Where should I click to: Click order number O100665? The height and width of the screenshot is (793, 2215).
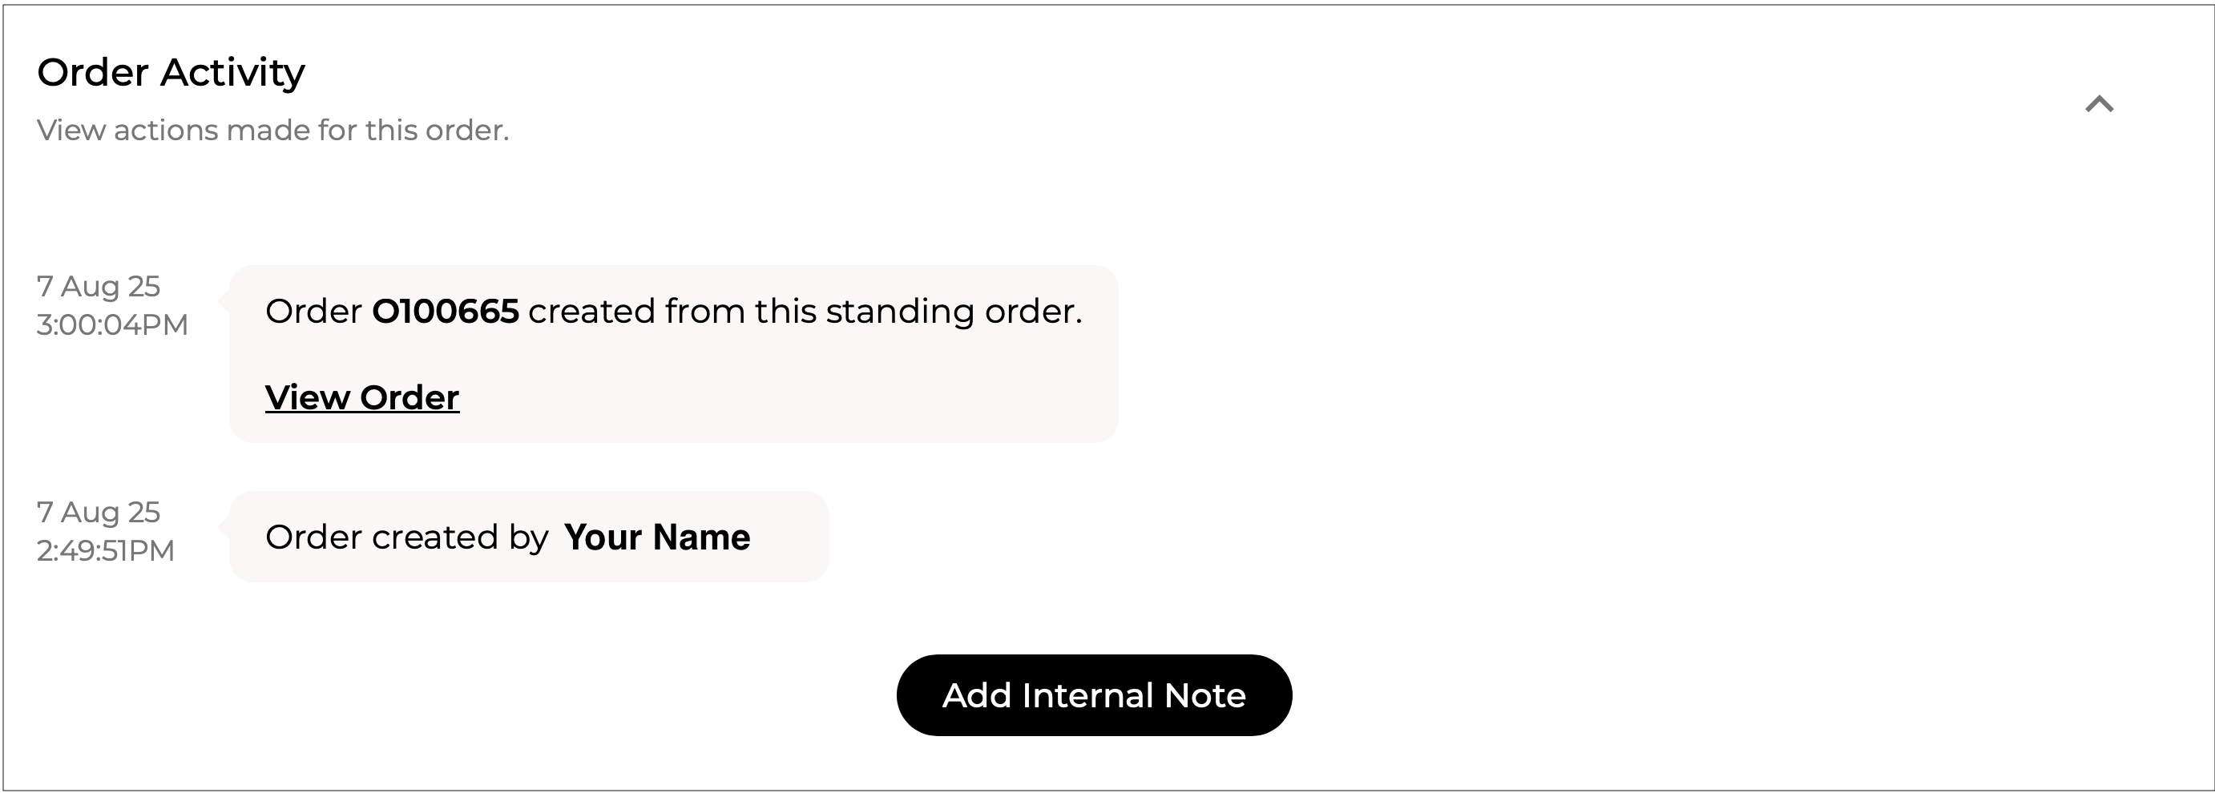[446, 311]
